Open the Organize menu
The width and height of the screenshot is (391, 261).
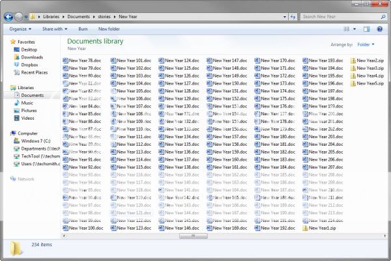(x=20, y=29)
